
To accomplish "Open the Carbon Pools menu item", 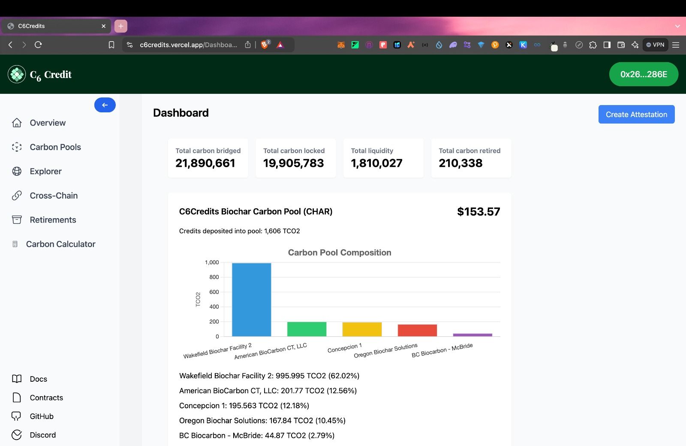I will (x=55, y=147).
